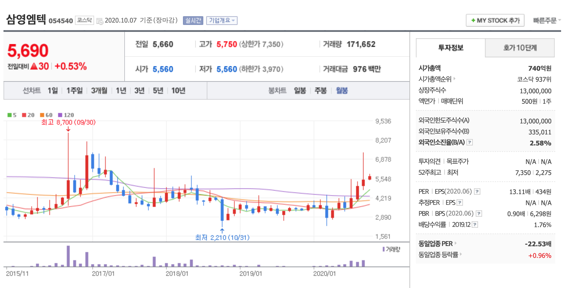The width and height of the screenshot is (564, 288).
Task: Click the 삼영엠텍 stock name heading
Action: point(26,19)
